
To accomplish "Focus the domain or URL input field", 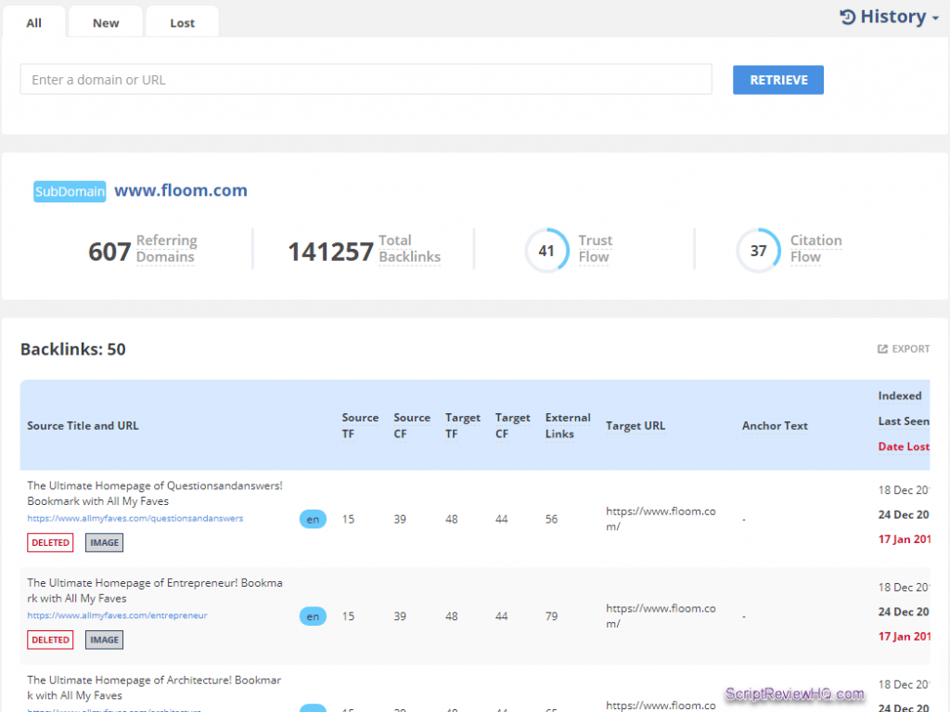I will tap(366, 80).
